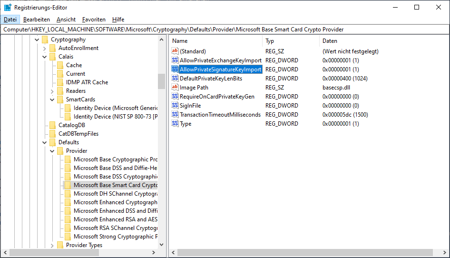Collapse the Calais tree node
The width and height of the screenshot is (450, 258).
click(45, 57)
